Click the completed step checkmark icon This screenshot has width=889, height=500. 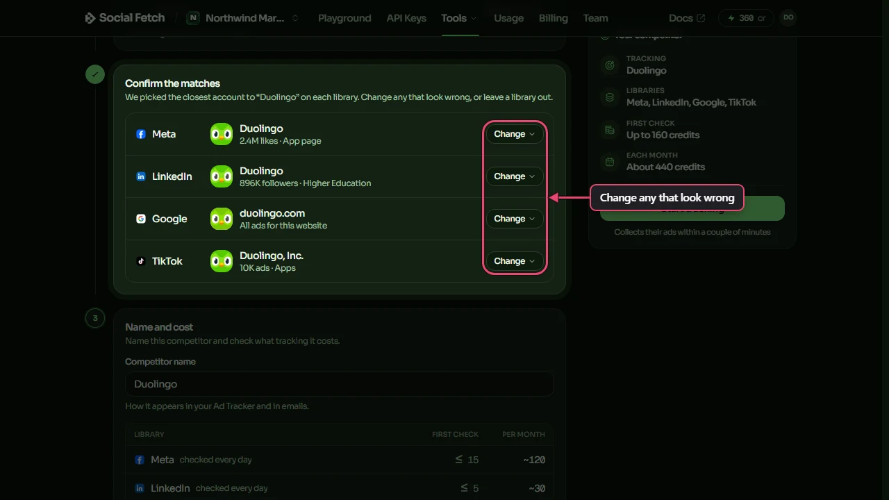click(x=95, y=74)
